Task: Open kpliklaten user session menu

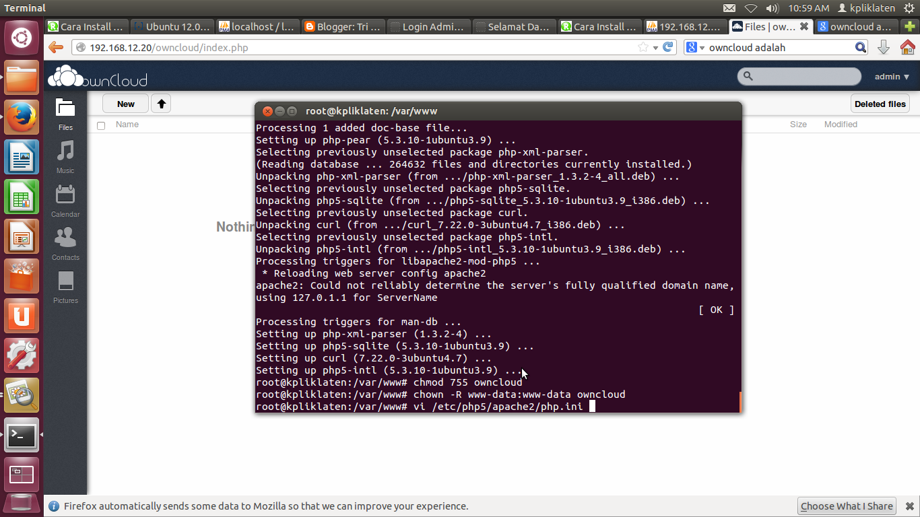Action: 867,8
